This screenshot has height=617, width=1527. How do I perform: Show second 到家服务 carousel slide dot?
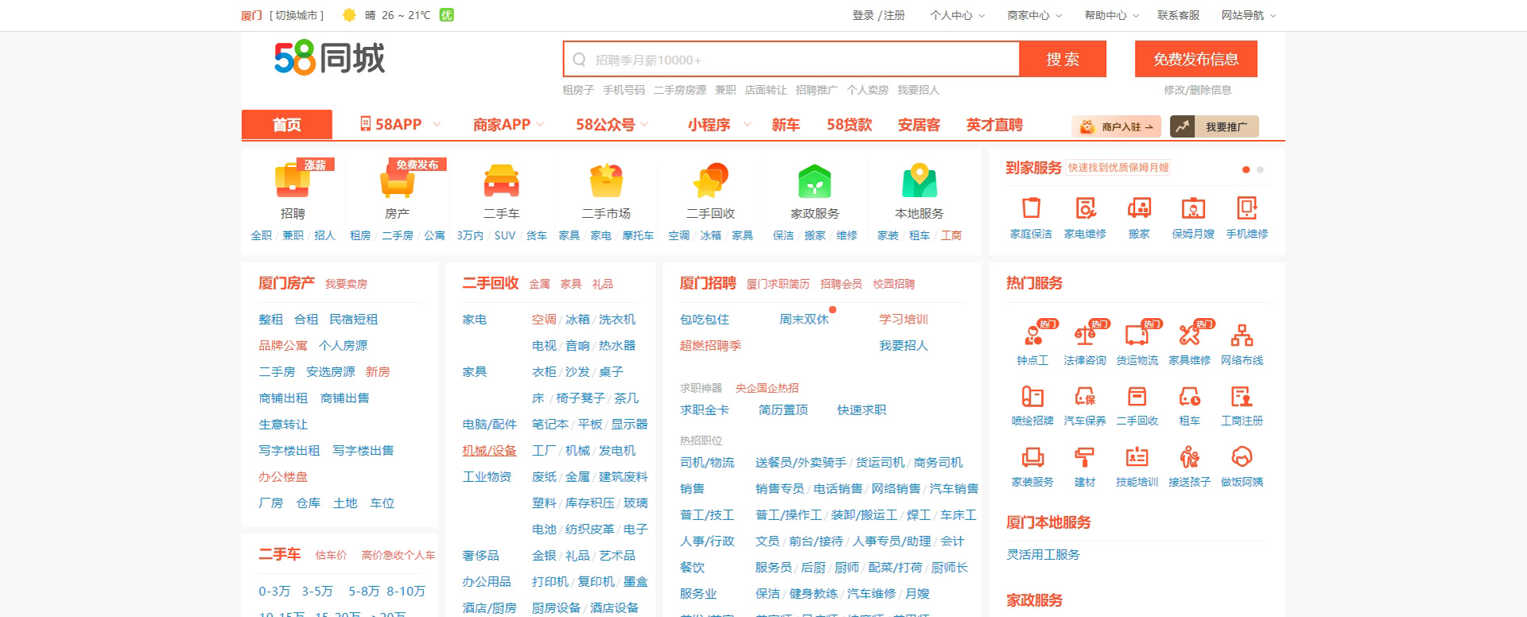[x=1260, y=169]
